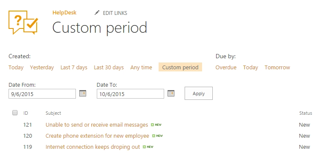Select the Custom period filter tab
Screen dimensions: 330x153
(180, 67)
